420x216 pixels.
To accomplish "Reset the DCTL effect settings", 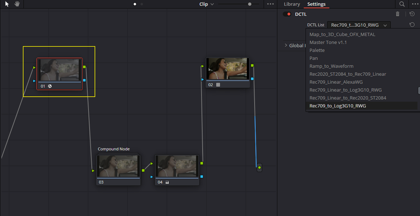I will pyautogui.click(x=412, y=14).
